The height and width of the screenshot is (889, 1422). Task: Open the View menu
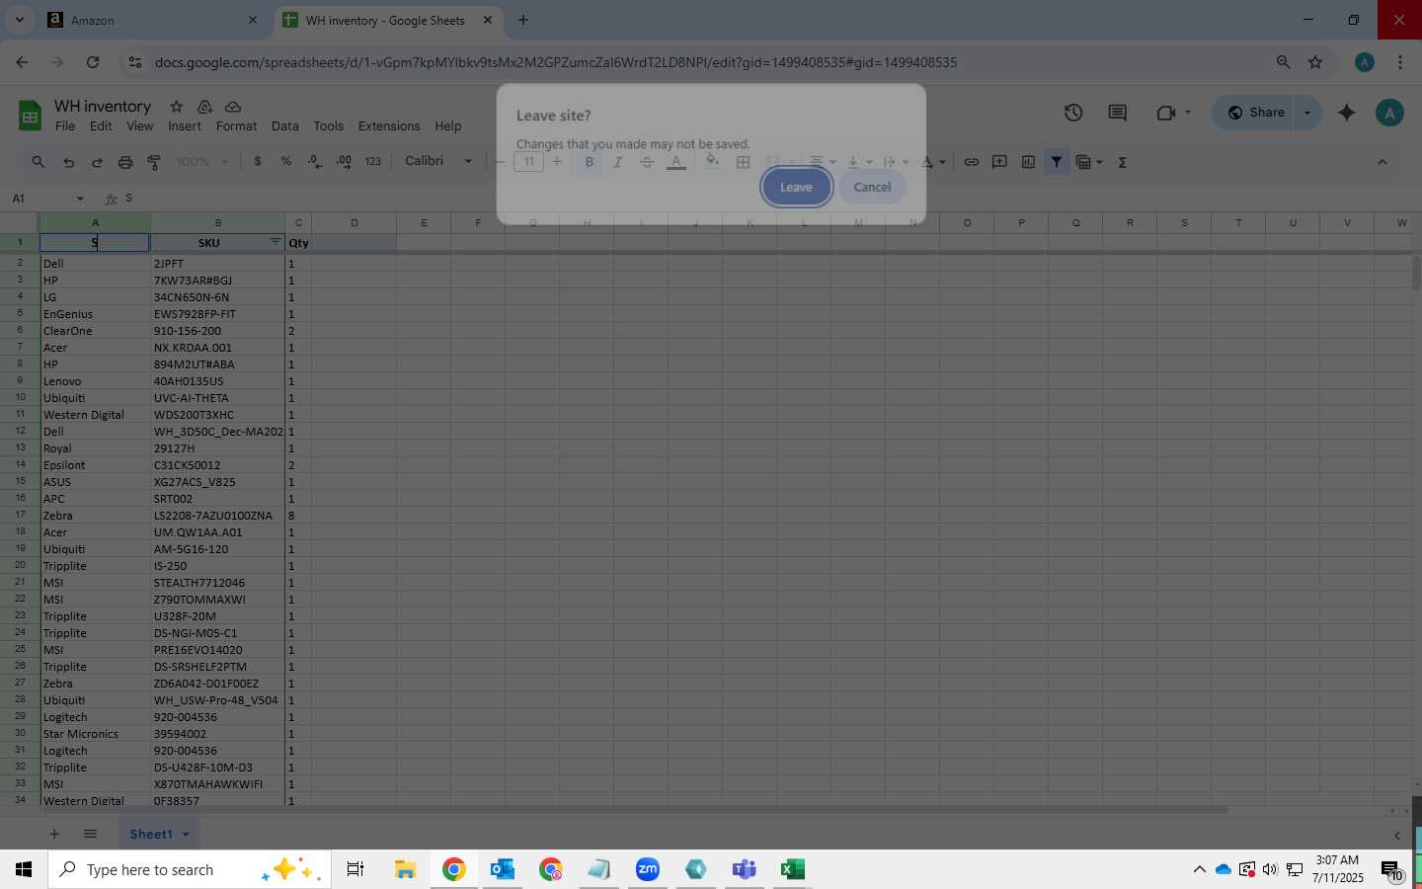click(139, 126)
